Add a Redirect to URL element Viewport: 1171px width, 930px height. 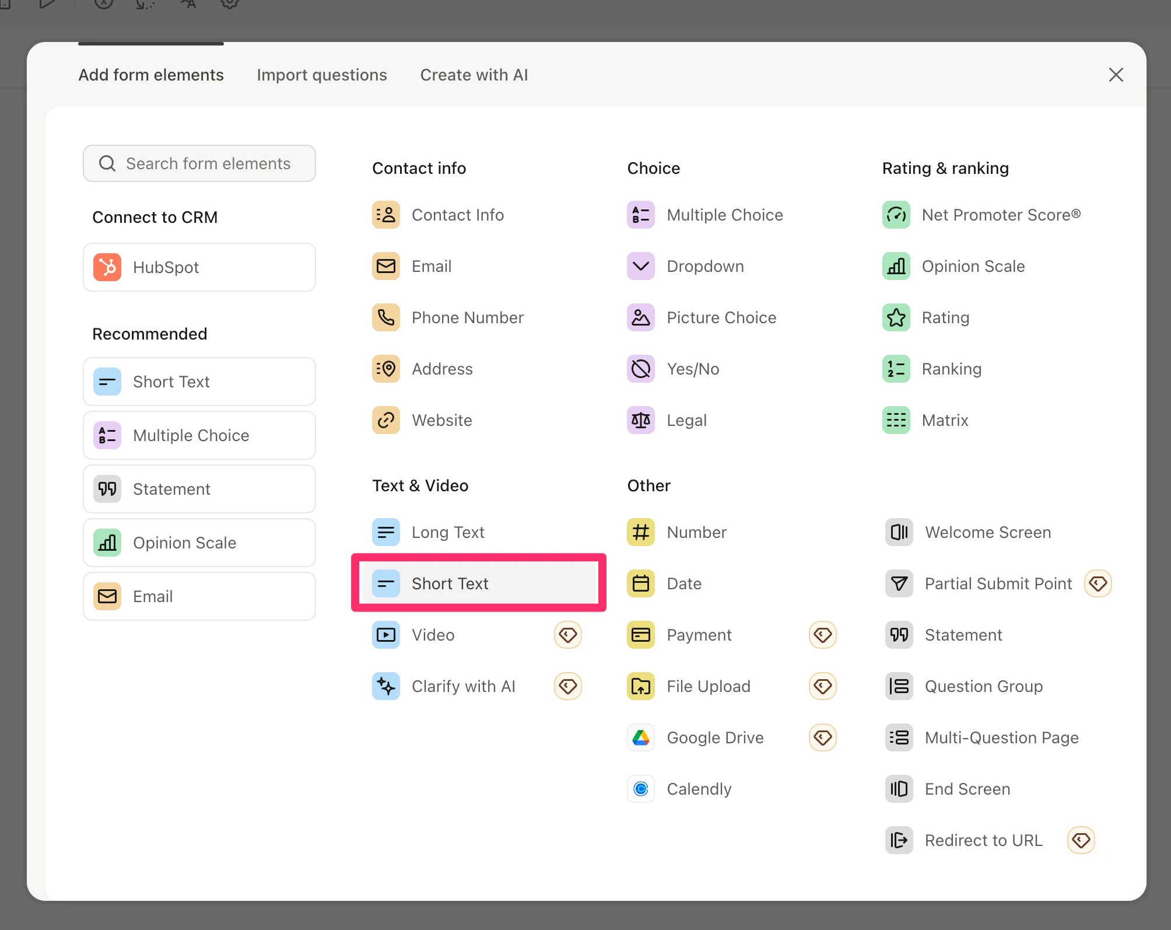click(x=983, y=840)
